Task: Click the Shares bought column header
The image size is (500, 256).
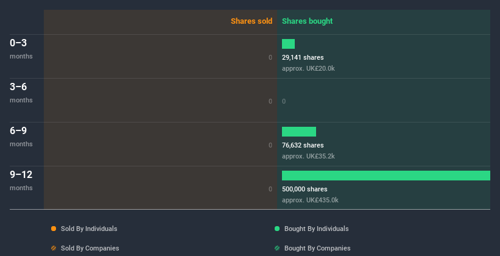Action: click(307, 21)
